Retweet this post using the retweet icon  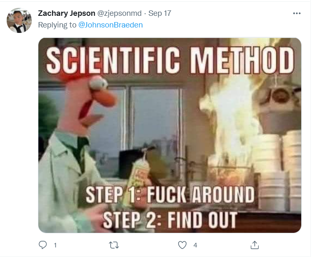(114, 245)
